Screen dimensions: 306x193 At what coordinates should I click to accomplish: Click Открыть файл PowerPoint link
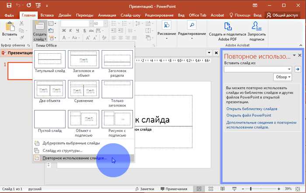249,115
